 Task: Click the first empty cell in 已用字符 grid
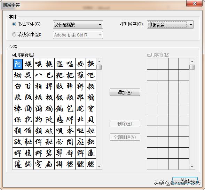(152, 64)
